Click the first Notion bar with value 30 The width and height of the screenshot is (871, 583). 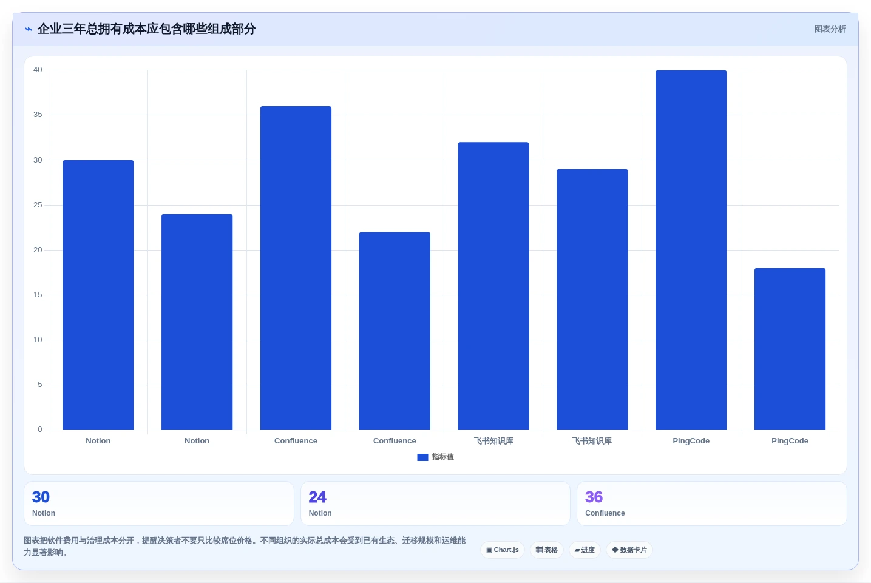tap(98, 295)
